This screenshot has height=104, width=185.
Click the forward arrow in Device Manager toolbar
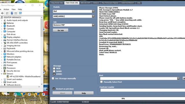tap(2, 13)
